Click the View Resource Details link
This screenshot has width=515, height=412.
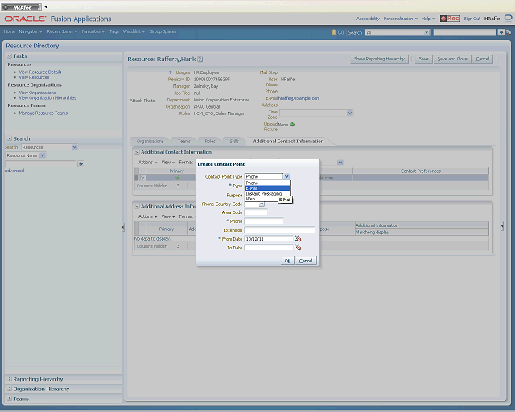pyautogui.click(x=40, y=72)
